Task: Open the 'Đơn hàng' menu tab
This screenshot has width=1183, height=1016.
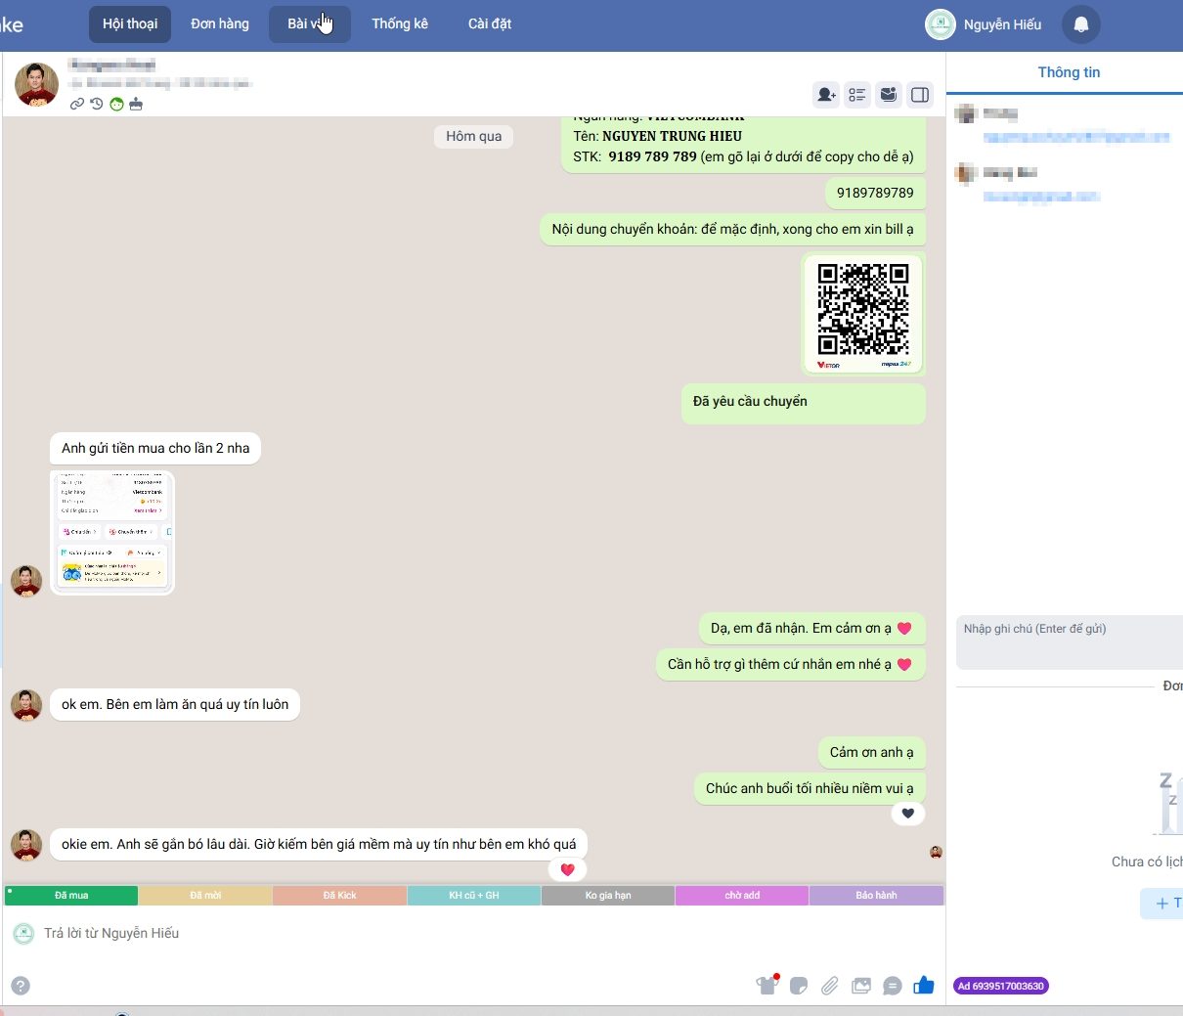Action: point(220,24)
